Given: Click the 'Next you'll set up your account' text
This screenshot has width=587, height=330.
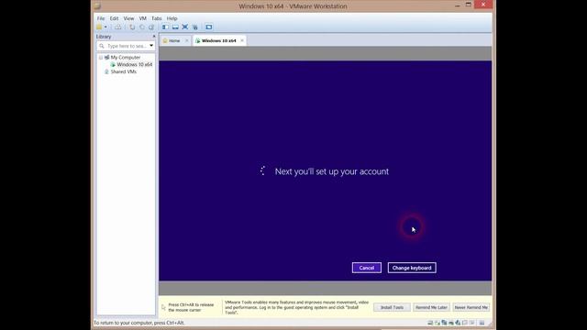Looking at the screenshot, I should 332,171.
